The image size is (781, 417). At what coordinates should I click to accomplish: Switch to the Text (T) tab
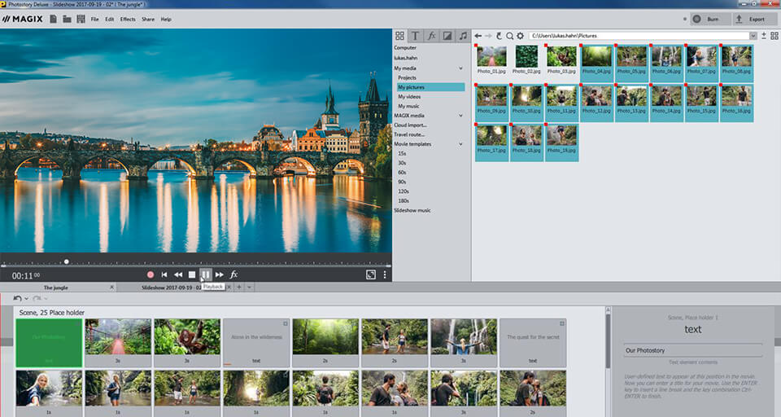point(415,36)
